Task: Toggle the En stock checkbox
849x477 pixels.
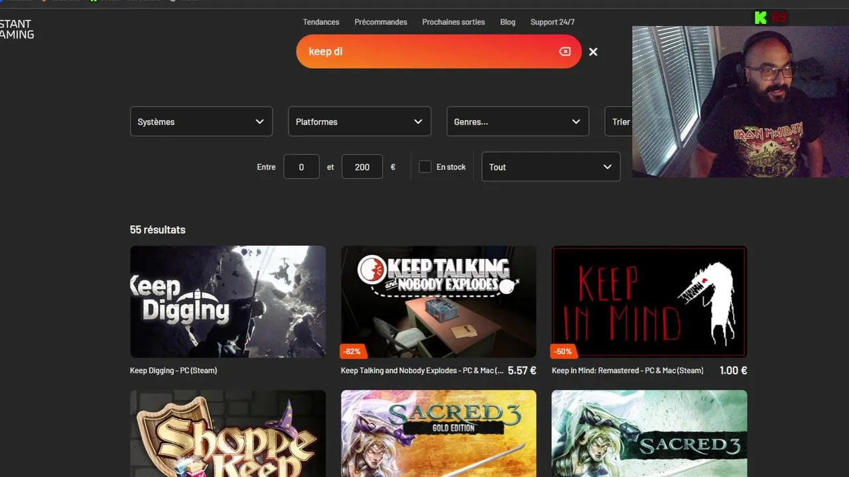Action: click(425, 167)
